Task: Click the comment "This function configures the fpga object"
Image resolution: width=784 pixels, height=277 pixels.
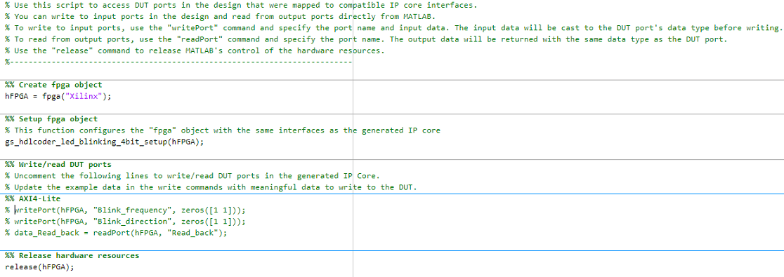Action: pos(223,130)
